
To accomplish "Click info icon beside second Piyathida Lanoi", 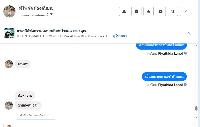I will coord(185,85).
